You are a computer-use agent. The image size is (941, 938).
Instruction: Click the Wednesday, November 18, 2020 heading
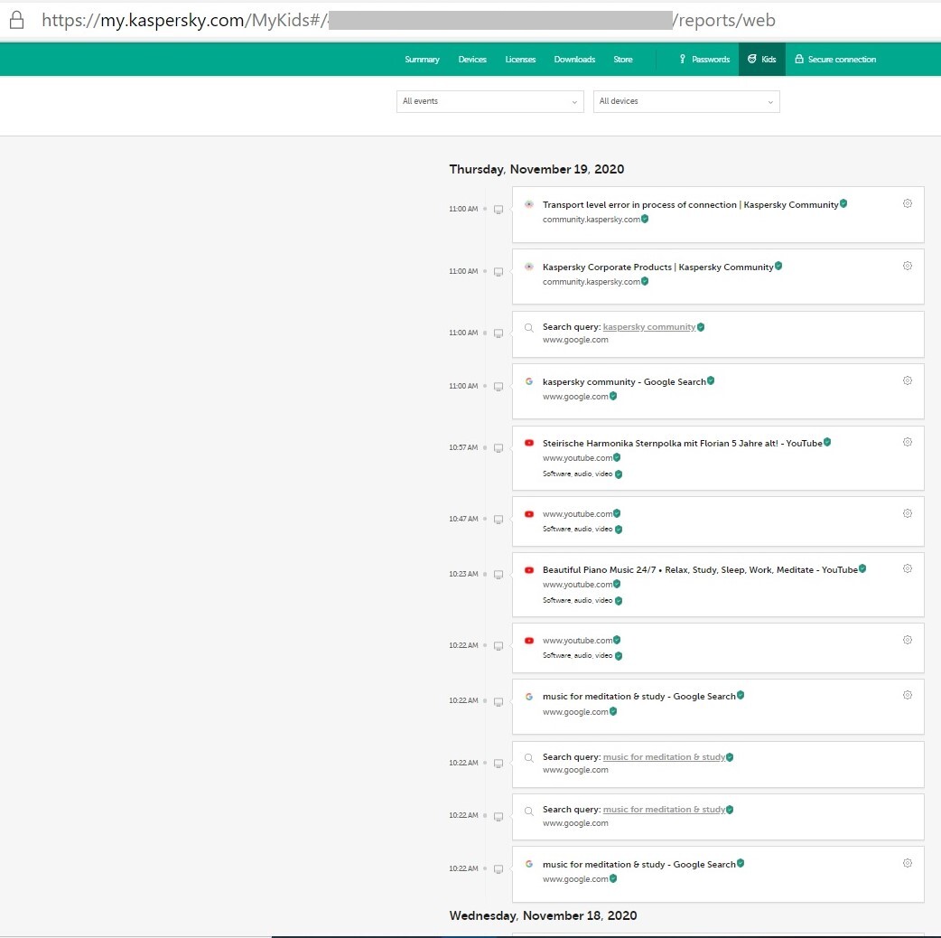click(543, 915)
